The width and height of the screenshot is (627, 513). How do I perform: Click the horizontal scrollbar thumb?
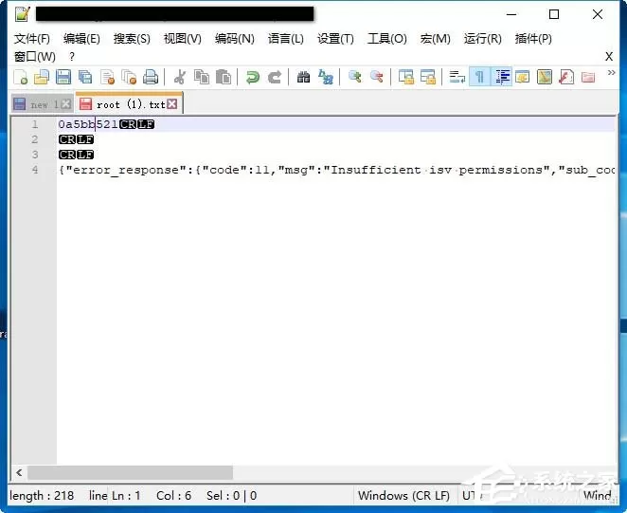click(x=130, y=472)
